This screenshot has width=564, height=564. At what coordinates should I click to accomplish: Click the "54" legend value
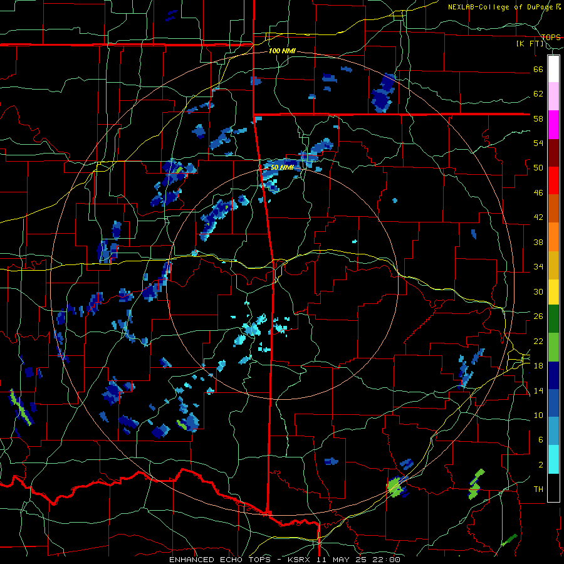click(x=538, y=143)
